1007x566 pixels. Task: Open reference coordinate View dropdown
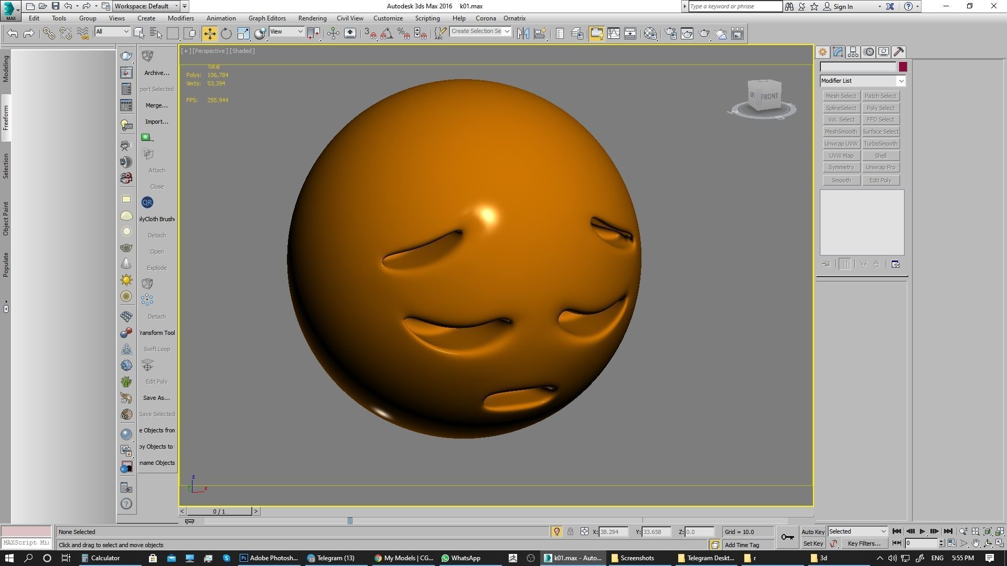(x=286, y=31)
